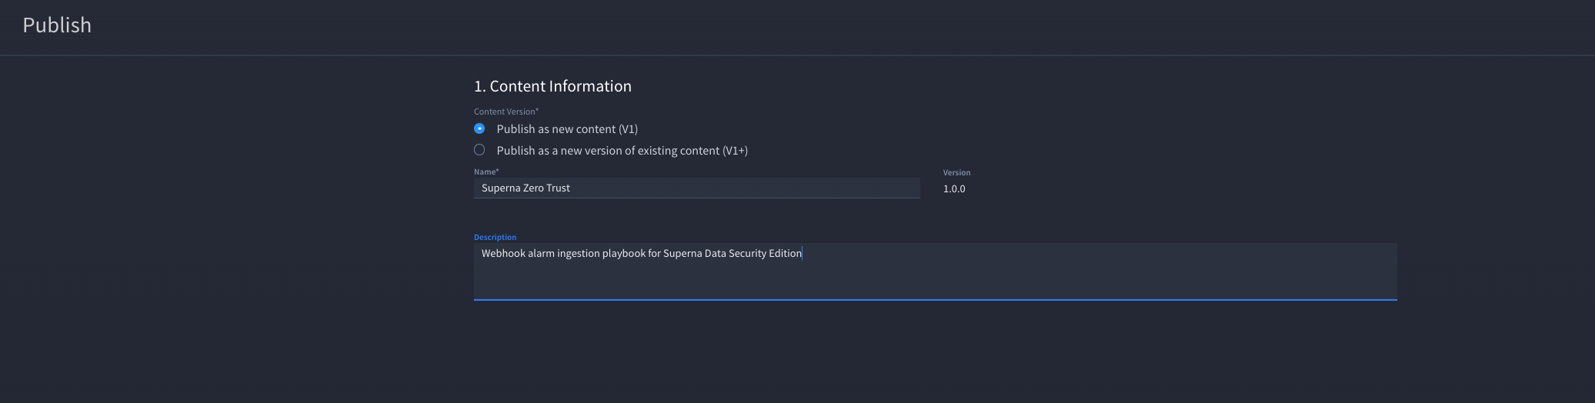The height and width of the screenshot is (403, 1595).
Task: Place cursor on 'Trust' in the Name field
Action: (559, 188)
